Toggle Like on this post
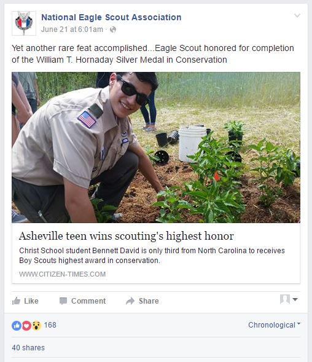 [x=25, y=301]
